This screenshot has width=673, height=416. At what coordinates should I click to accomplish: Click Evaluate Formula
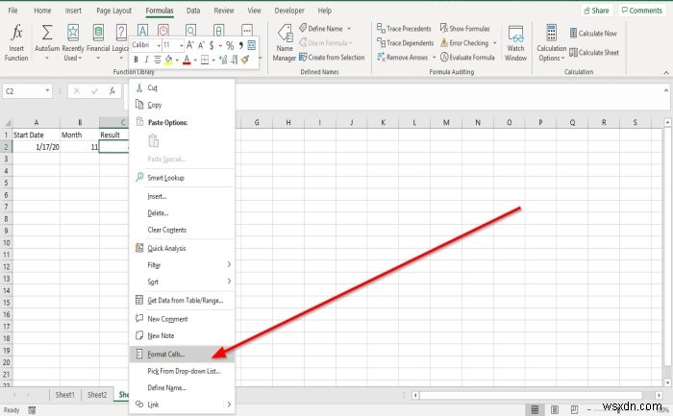467,58
